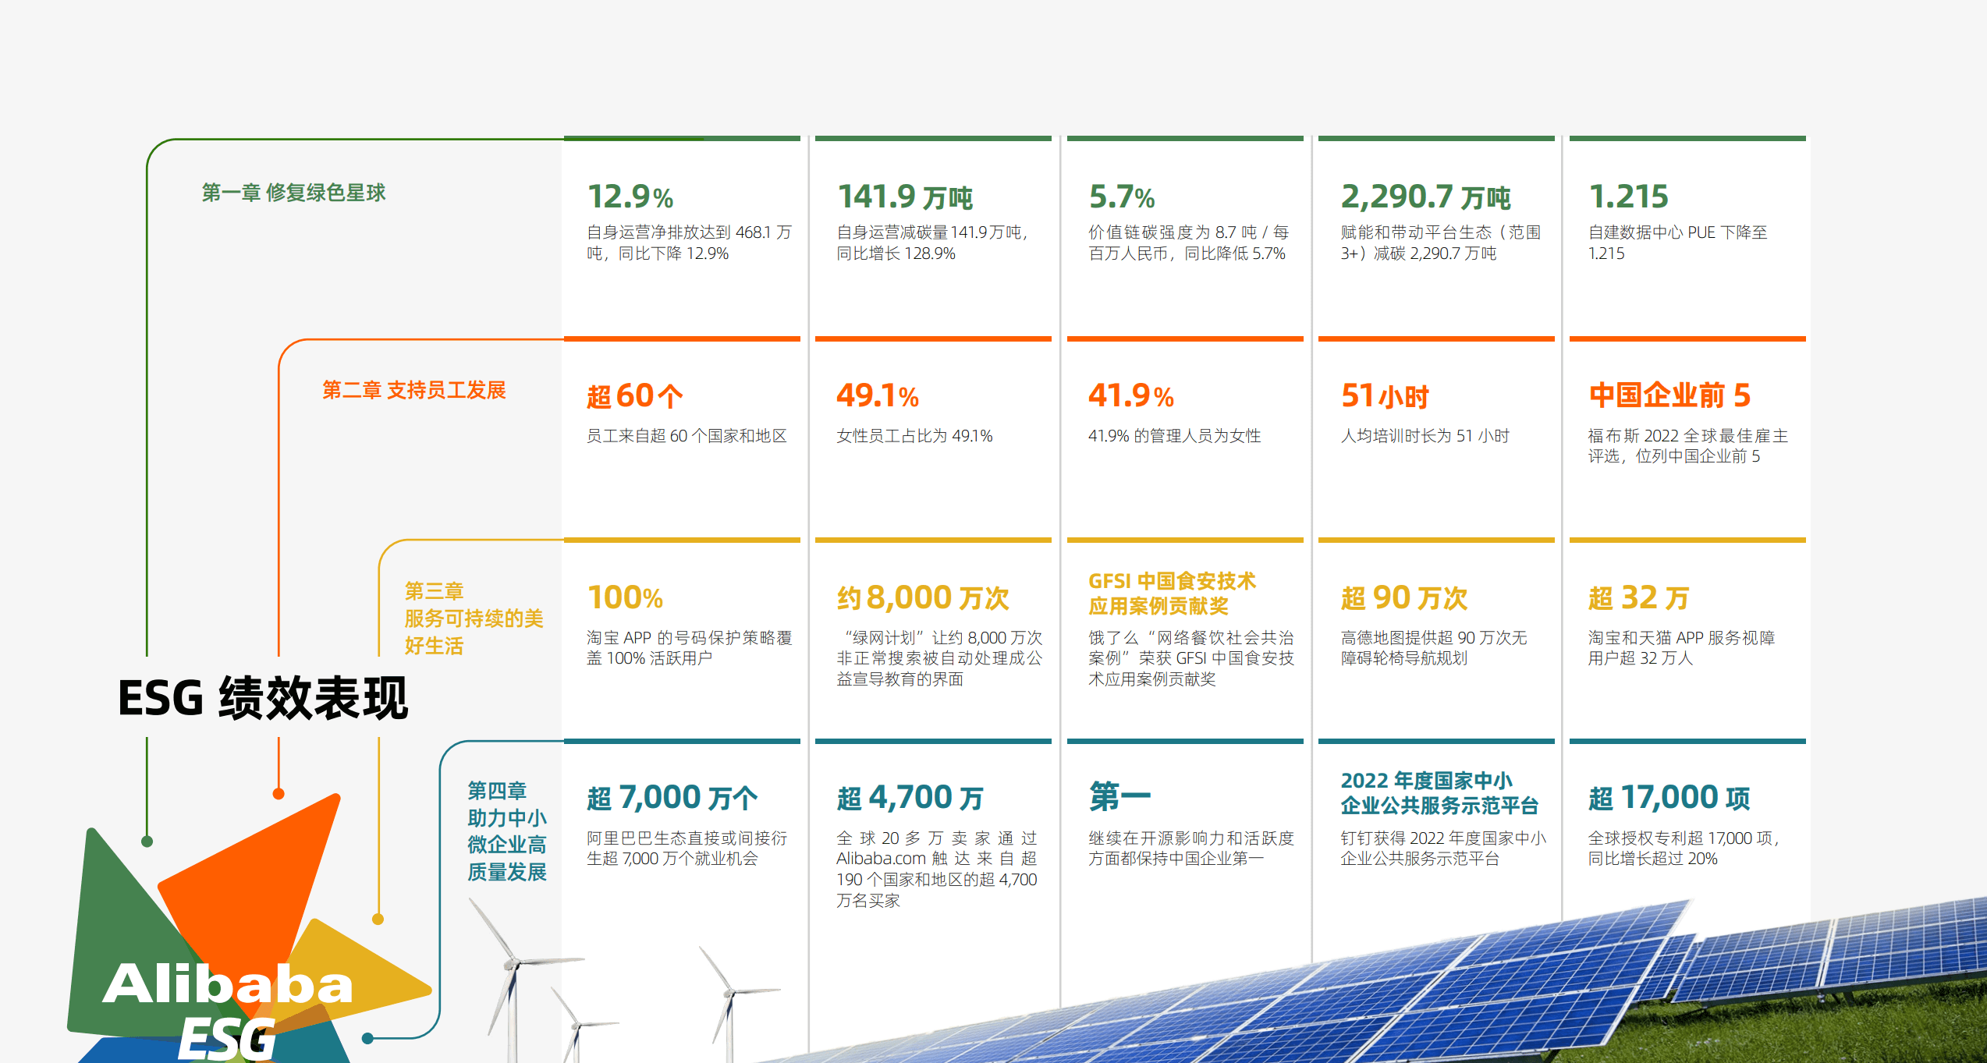
Task: Click the 49.1% figure
Action: click(878, 396)
